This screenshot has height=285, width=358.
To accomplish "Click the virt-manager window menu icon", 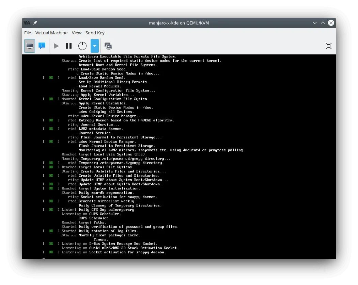I will pyautogui.click(x=27, y=23).
